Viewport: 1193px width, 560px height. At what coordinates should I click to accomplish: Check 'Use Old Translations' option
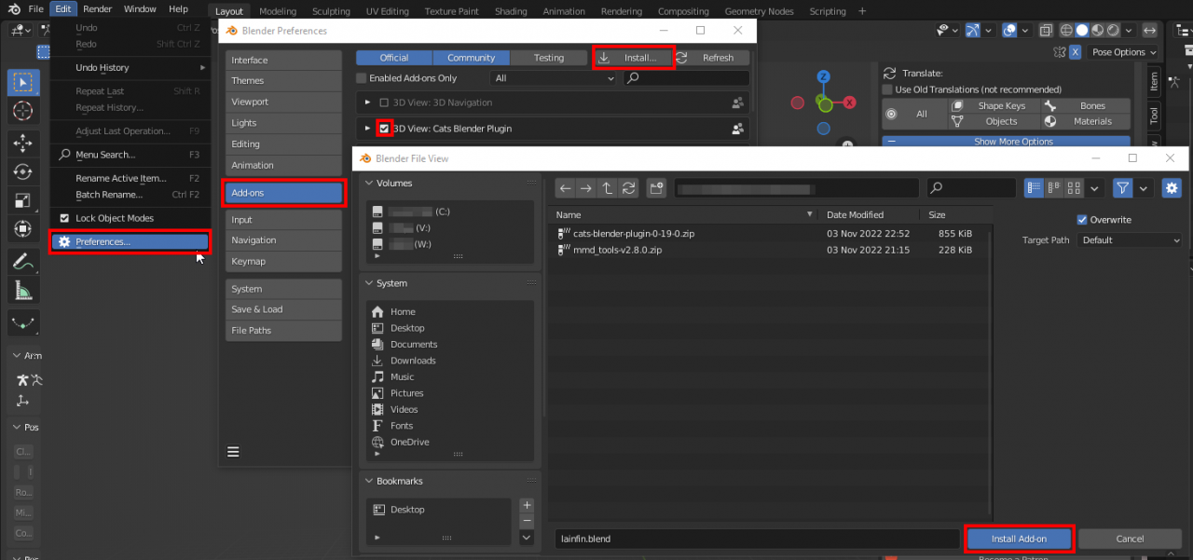pos(887,89)
